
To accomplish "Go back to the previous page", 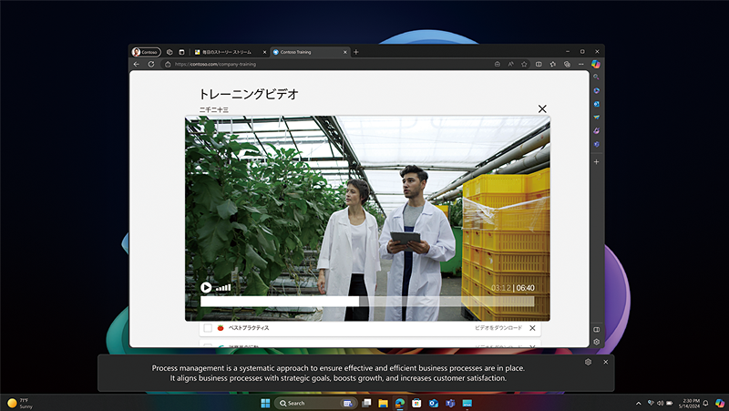I will tap(136, 64).
